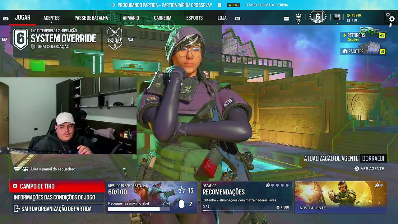Open Informações das Condições de Jogo
398x224 pixels.
(x=58, y=197)
